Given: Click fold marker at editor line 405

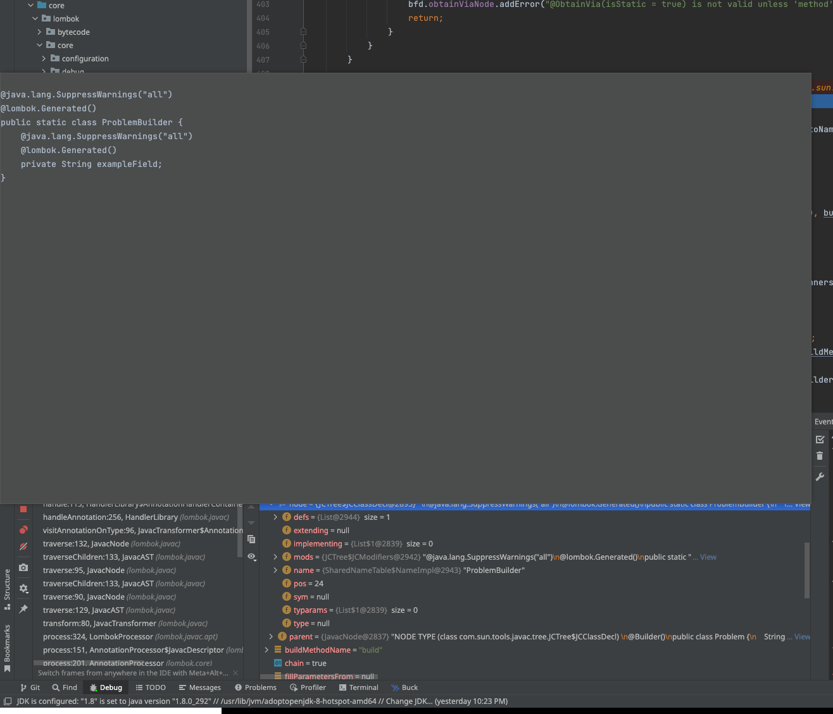Looking at the screenshot, I should [303, 32].
